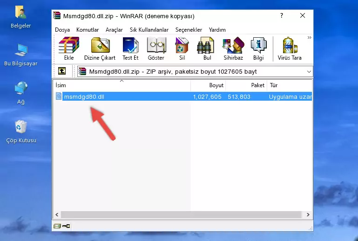Open the Seçenekler menu

(x=189, y=30)
